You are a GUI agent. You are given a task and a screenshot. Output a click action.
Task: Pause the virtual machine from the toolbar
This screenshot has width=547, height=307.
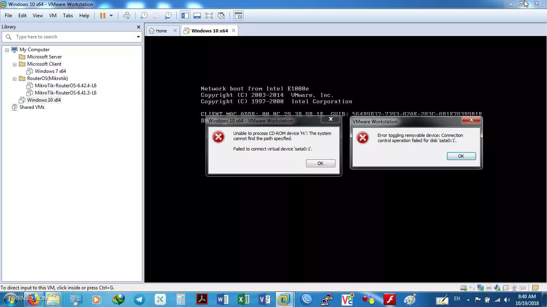click(103, 16)
